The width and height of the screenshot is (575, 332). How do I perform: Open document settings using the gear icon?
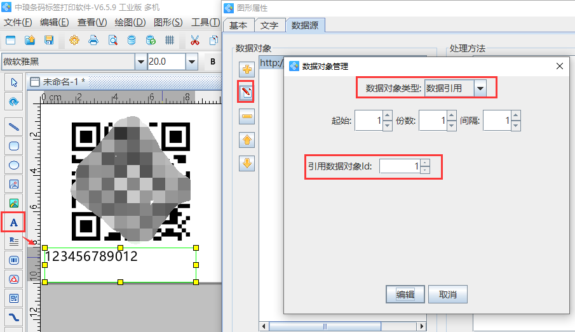click(x=74, y=40)
